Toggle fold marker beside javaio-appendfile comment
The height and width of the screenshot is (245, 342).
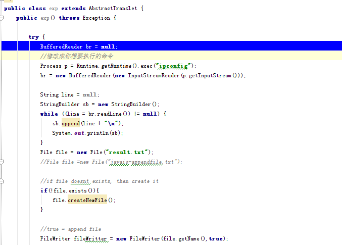point(2,162)
